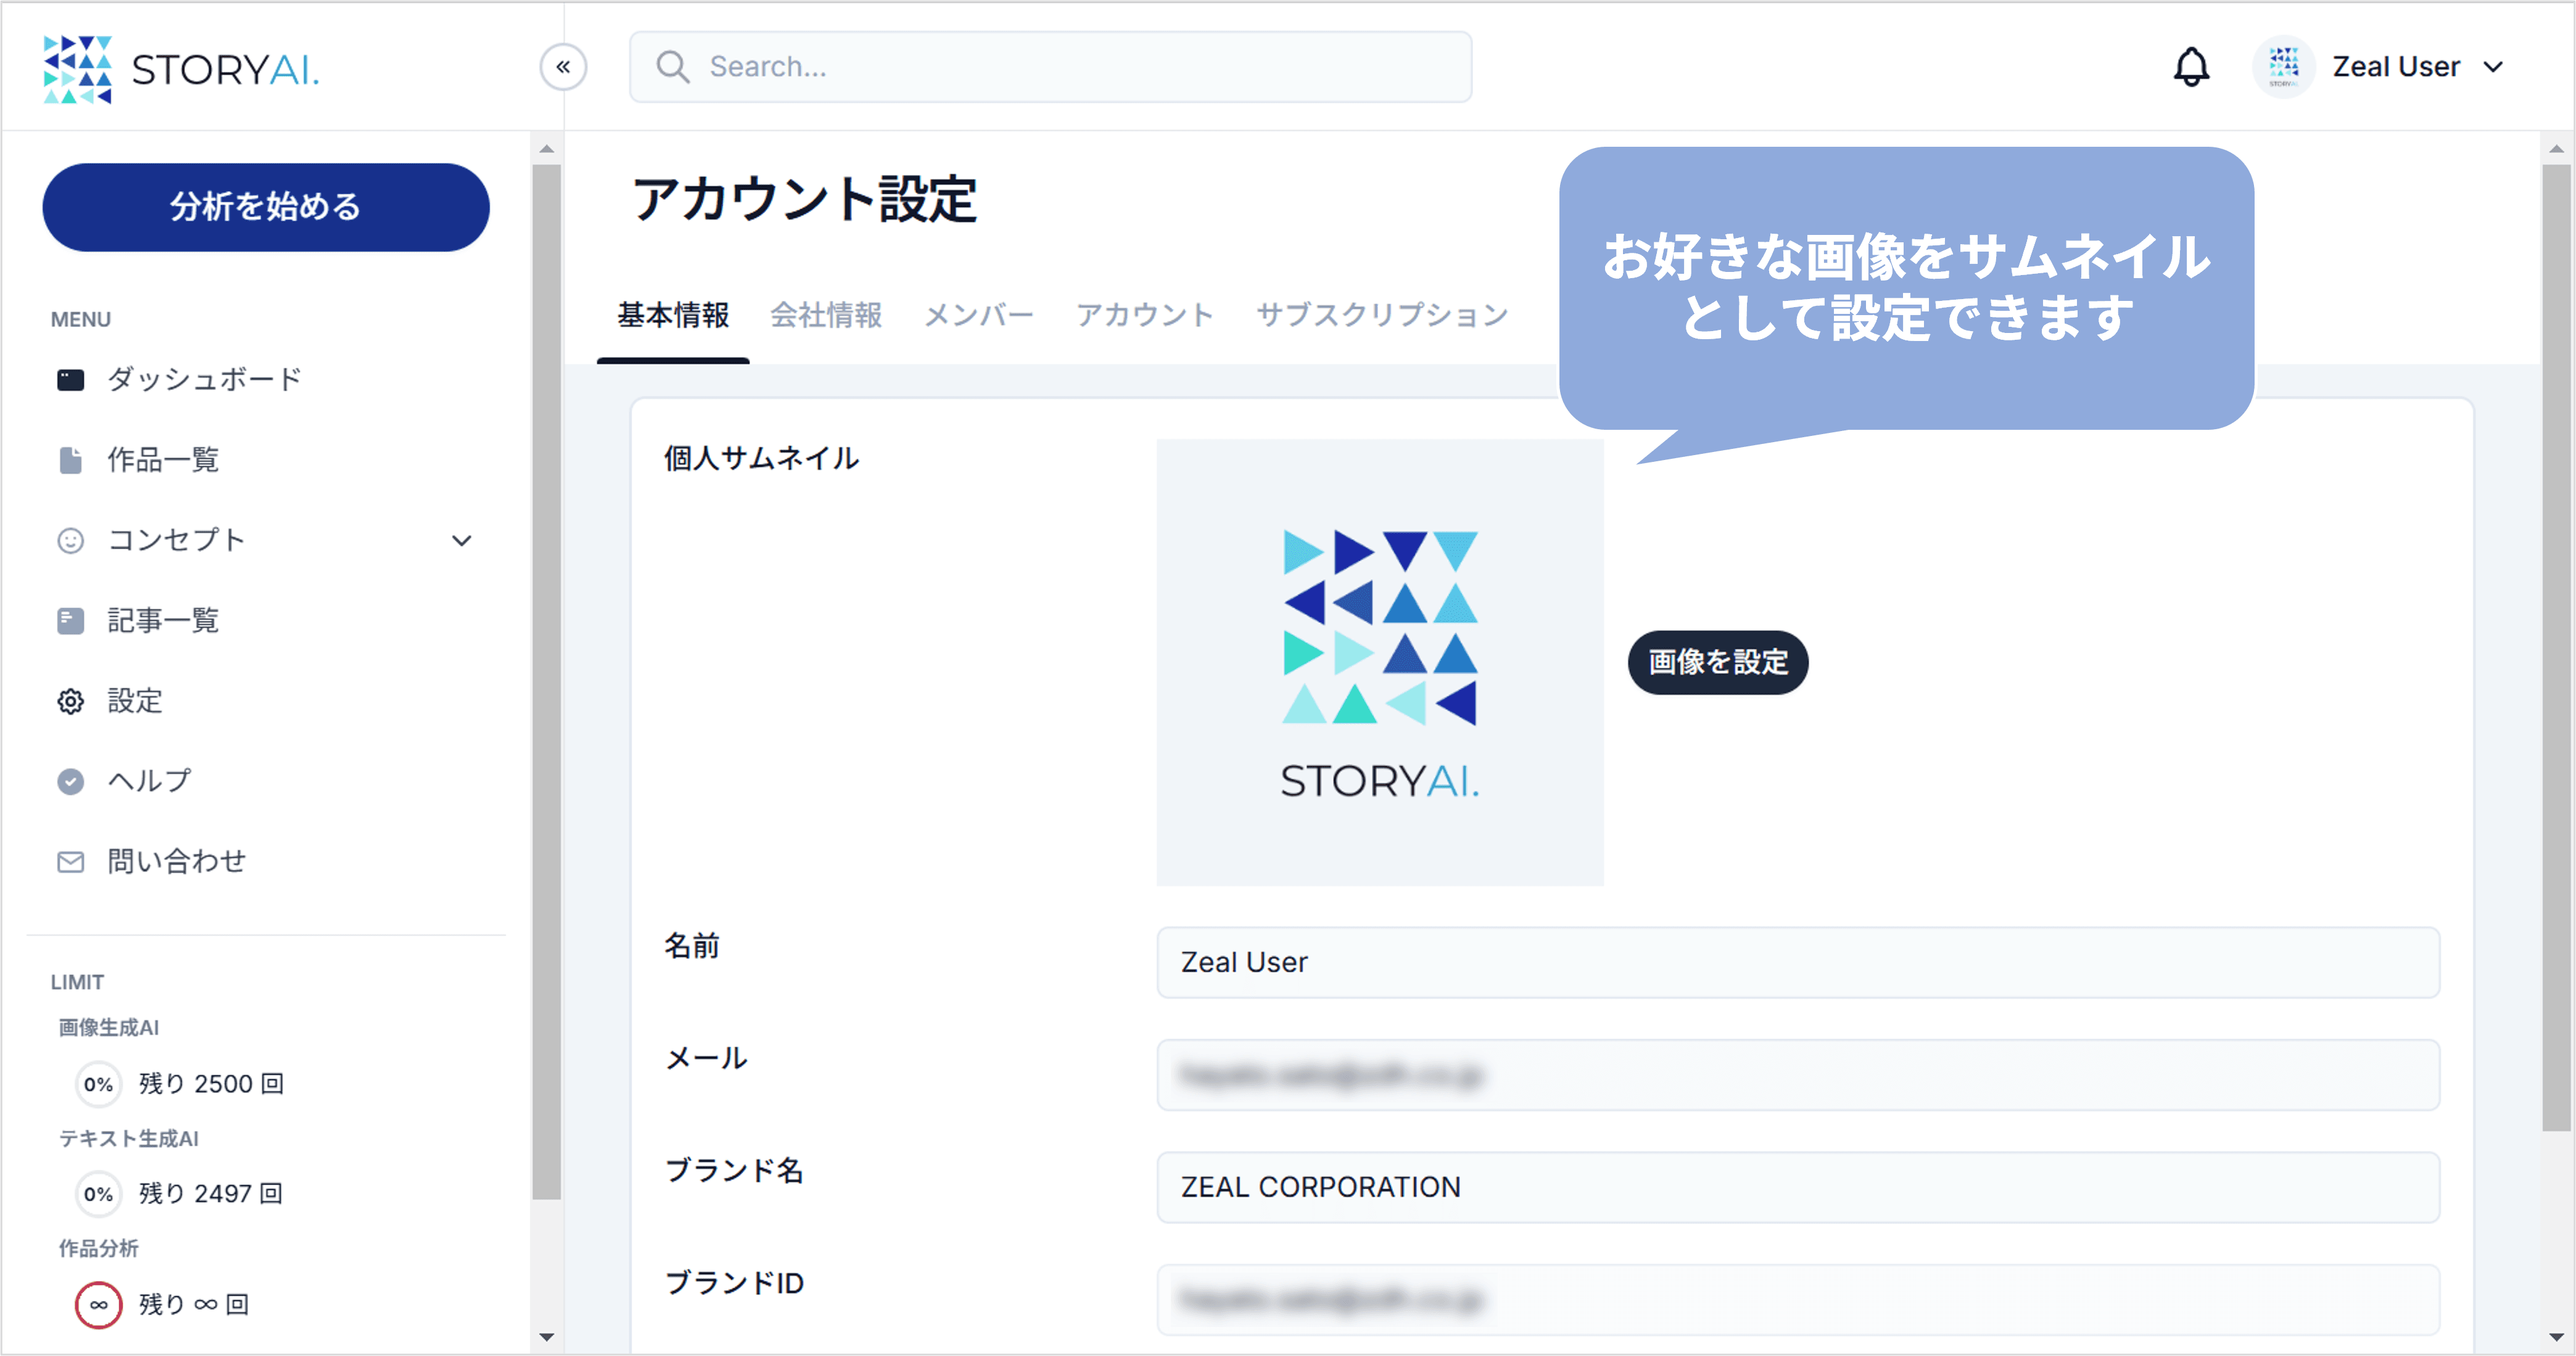Click the テキスト生成AI 0% progress ring

point(98,1194)
